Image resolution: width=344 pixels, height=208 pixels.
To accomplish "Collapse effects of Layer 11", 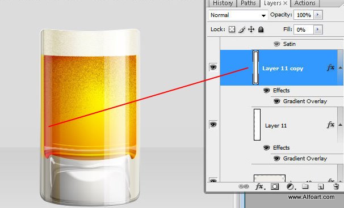I will click(x=340, y=125).
